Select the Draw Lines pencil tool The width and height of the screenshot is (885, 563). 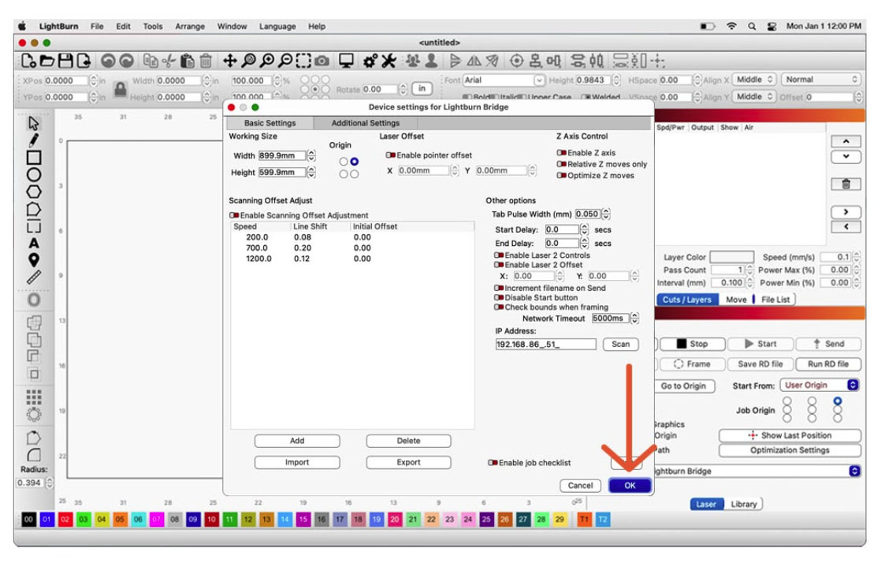coord(33,140)
